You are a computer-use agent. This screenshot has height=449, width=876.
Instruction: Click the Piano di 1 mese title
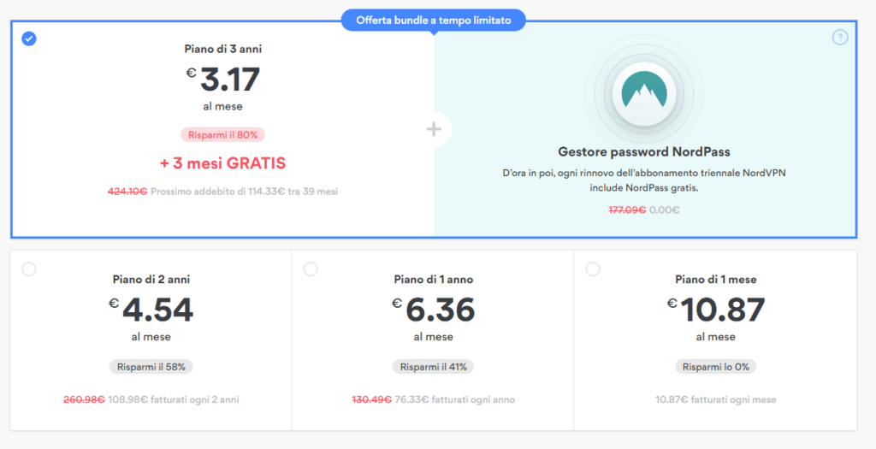pyautogui.click(x=716, y=279)
